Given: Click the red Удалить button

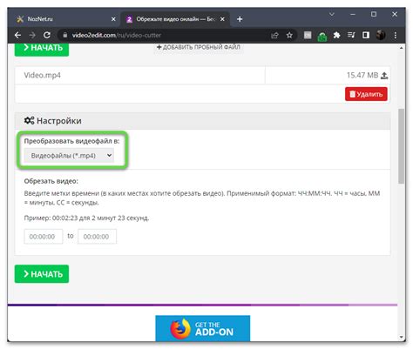Looking at the screenshot, I should point(366,94).
